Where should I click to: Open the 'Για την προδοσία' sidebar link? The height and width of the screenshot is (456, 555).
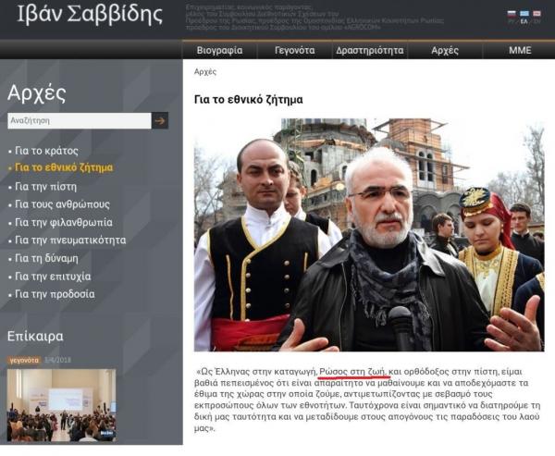coord(55,293)
